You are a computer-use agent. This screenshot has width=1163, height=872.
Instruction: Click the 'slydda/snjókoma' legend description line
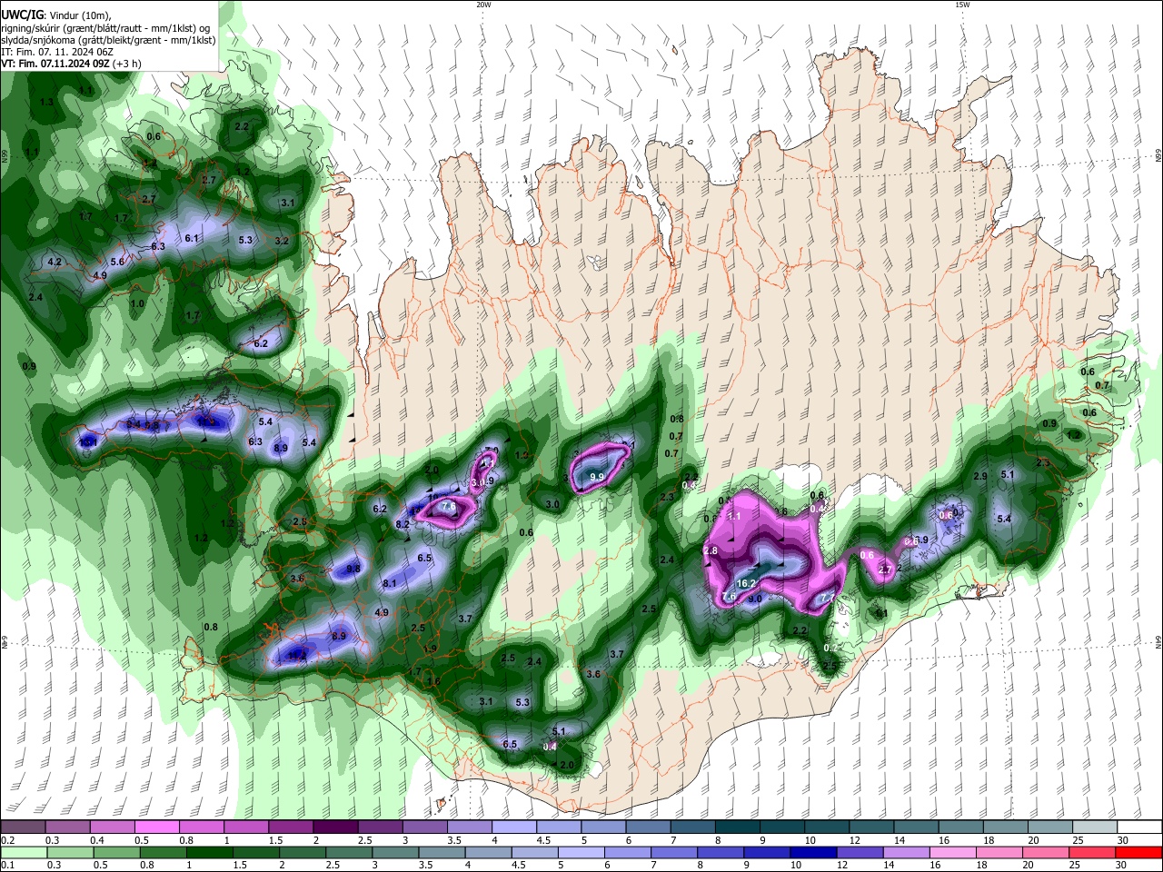click(108, 40)
